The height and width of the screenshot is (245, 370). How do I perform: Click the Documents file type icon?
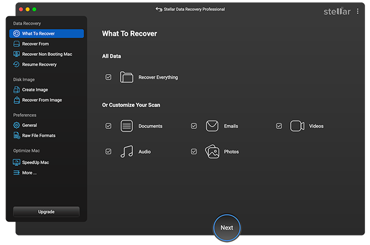(x=127, y=126)
